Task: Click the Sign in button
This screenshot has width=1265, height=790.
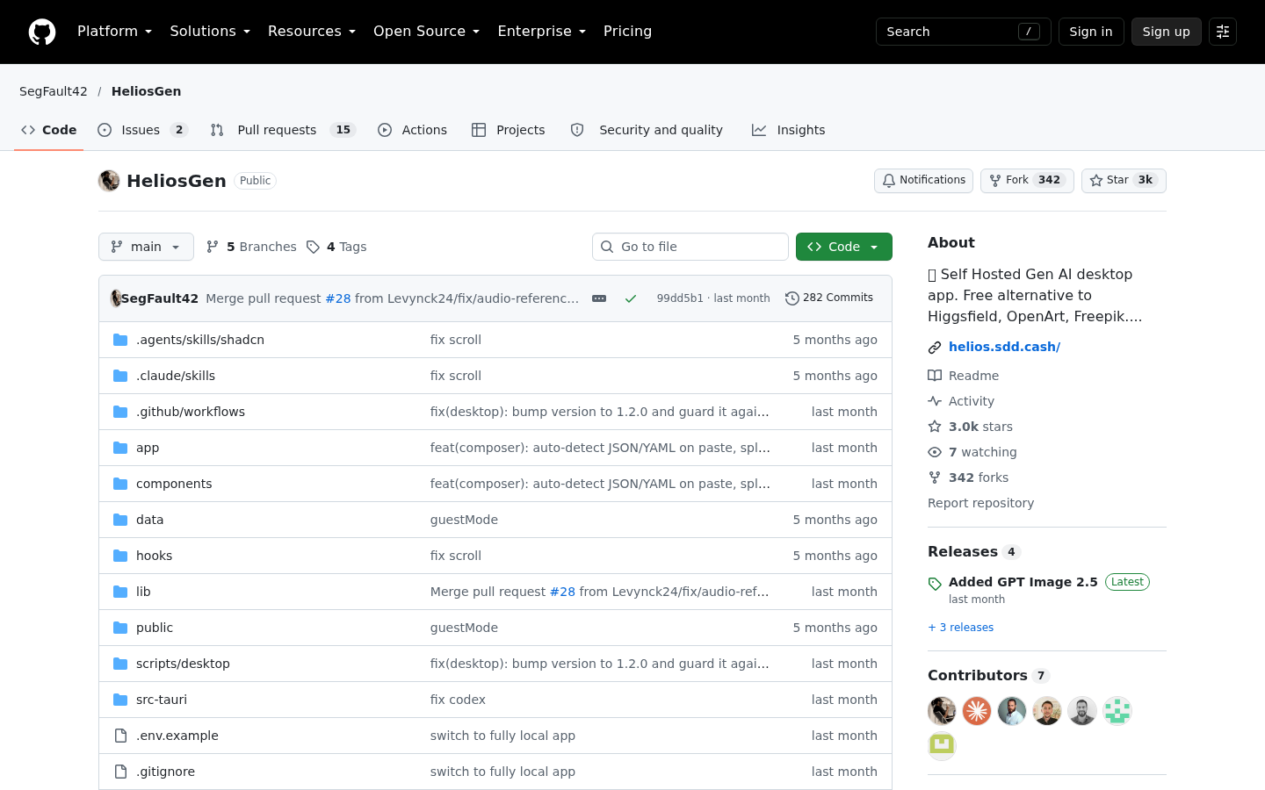Action: click(x=1091, y=32)
